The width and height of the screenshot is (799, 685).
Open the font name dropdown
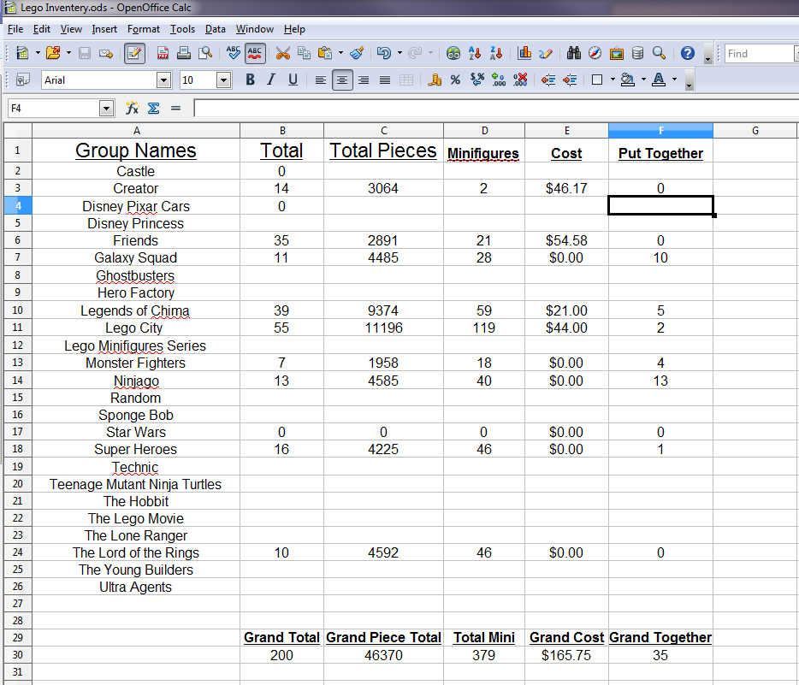click(x=163, y=80)
